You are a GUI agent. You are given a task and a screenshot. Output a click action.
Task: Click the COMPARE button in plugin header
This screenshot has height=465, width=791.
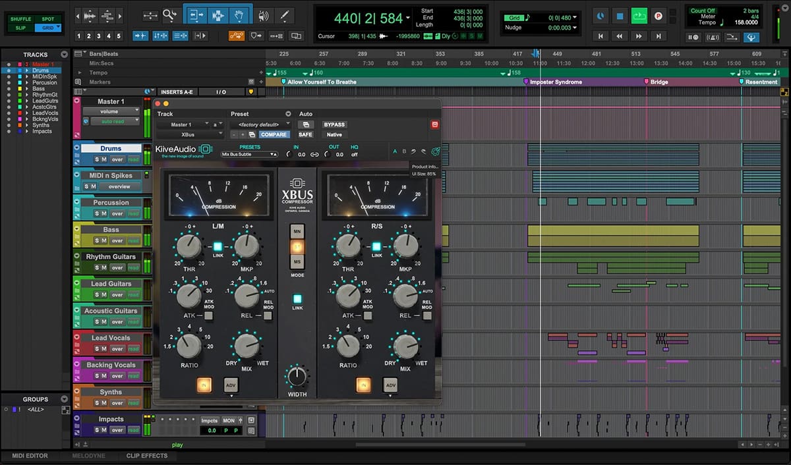pyautogui.click(x=273, y=134)
